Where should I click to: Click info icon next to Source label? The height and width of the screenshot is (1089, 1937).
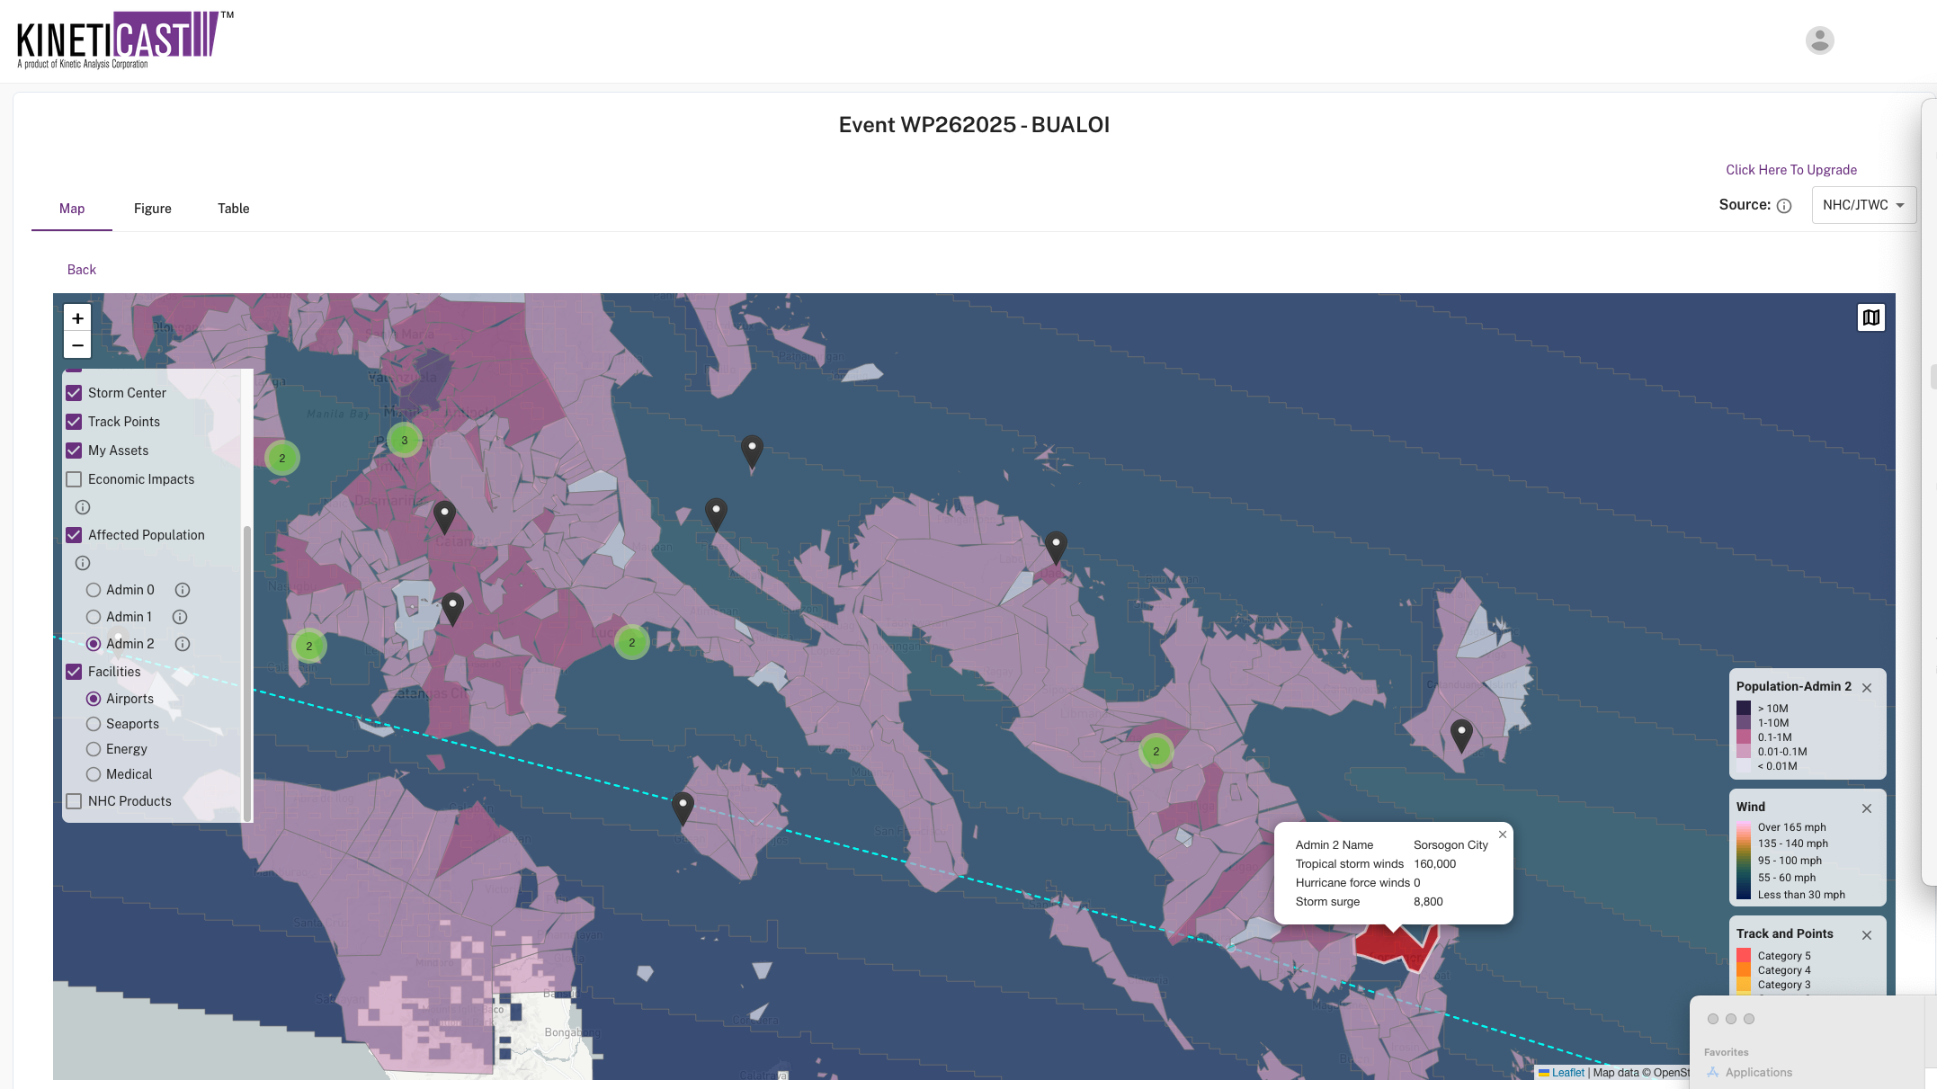coord(1784,206)
